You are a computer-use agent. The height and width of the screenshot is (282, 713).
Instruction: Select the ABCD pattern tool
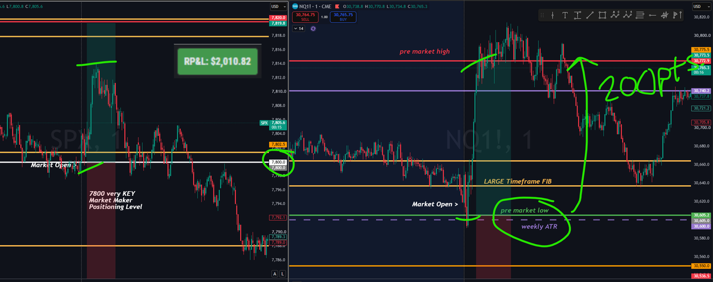pyautogui.click(x=615, y=15)
